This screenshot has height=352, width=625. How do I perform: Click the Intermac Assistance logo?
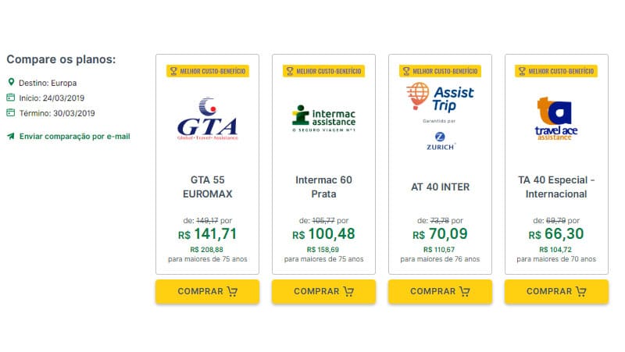coord(323,119)
